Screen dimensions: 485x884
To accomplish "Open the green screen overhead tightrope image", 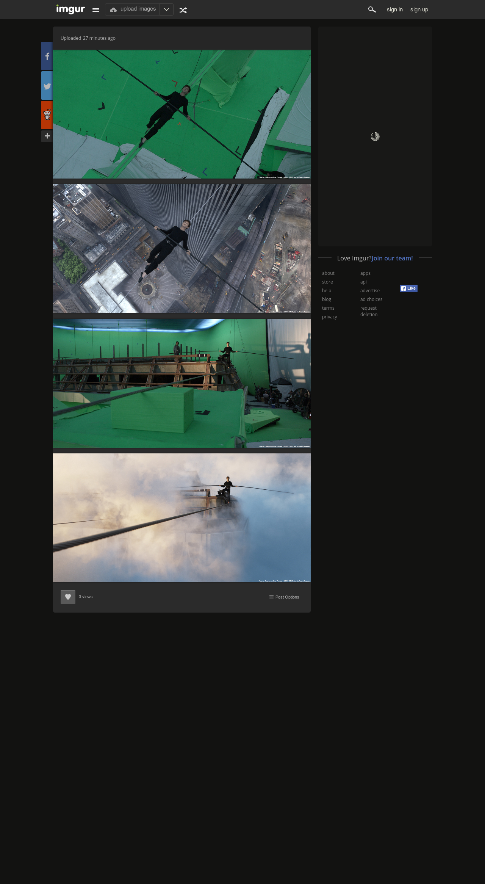I will [182, 114].
